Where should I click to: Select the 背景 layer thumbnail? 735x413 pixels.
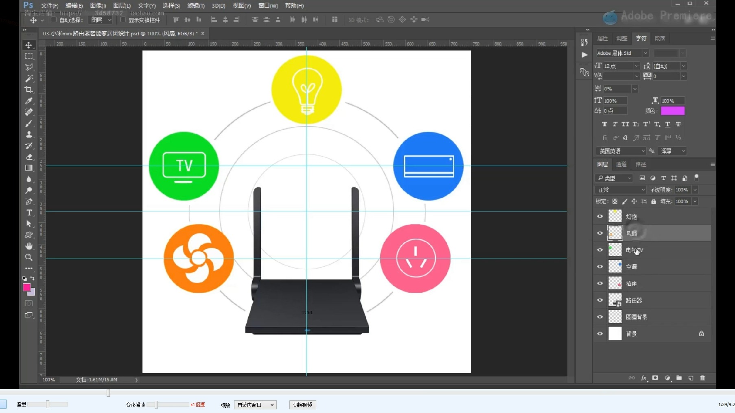[615, 333]
